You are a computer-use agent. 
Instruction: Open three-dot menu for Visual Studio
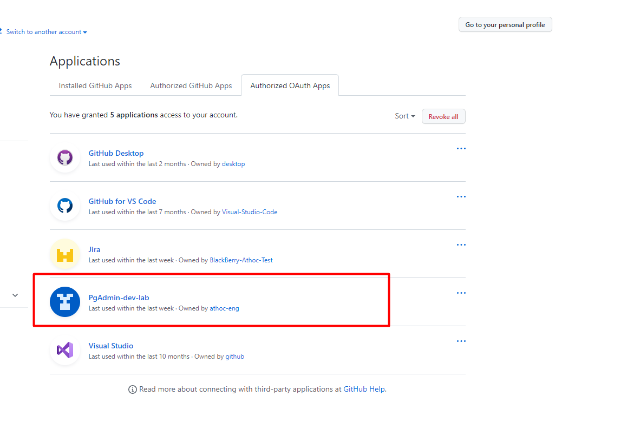click(x=461, y=341)
